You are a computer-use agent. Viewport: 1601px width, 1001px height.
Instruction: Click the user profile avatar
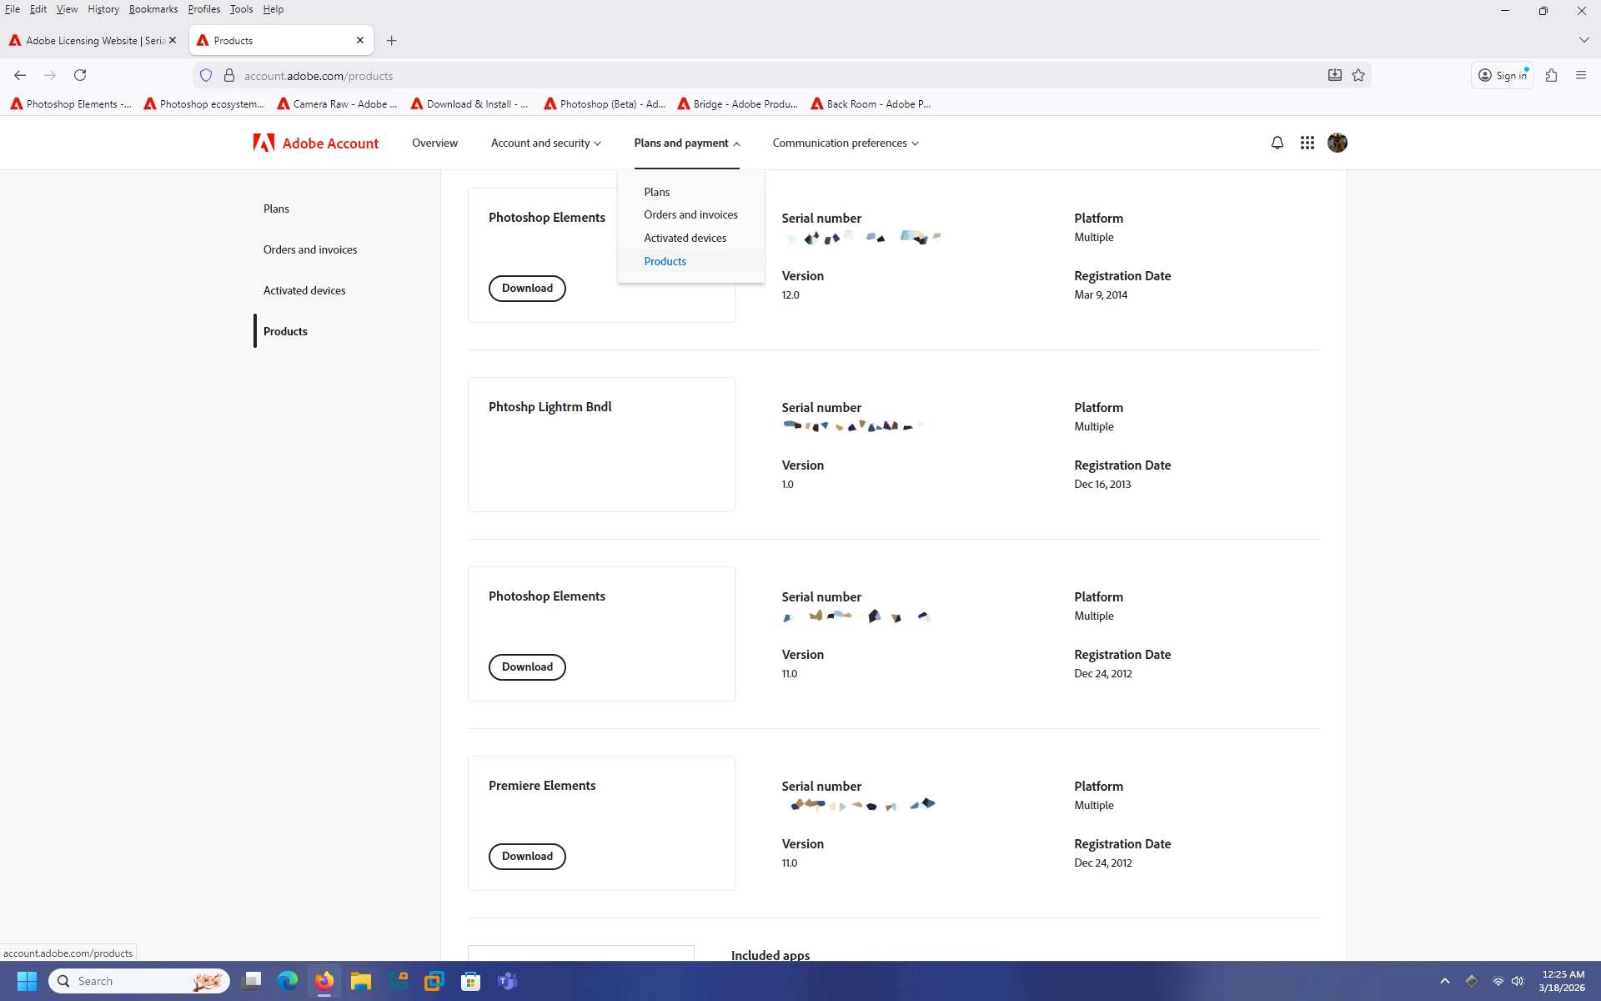pos(1337,143)
